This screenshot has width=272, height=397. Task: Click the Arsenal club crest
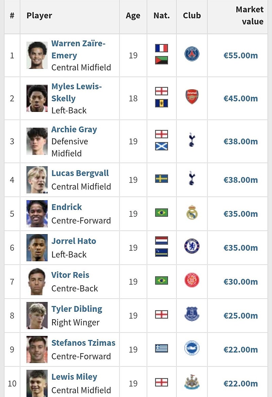(192, 97)
